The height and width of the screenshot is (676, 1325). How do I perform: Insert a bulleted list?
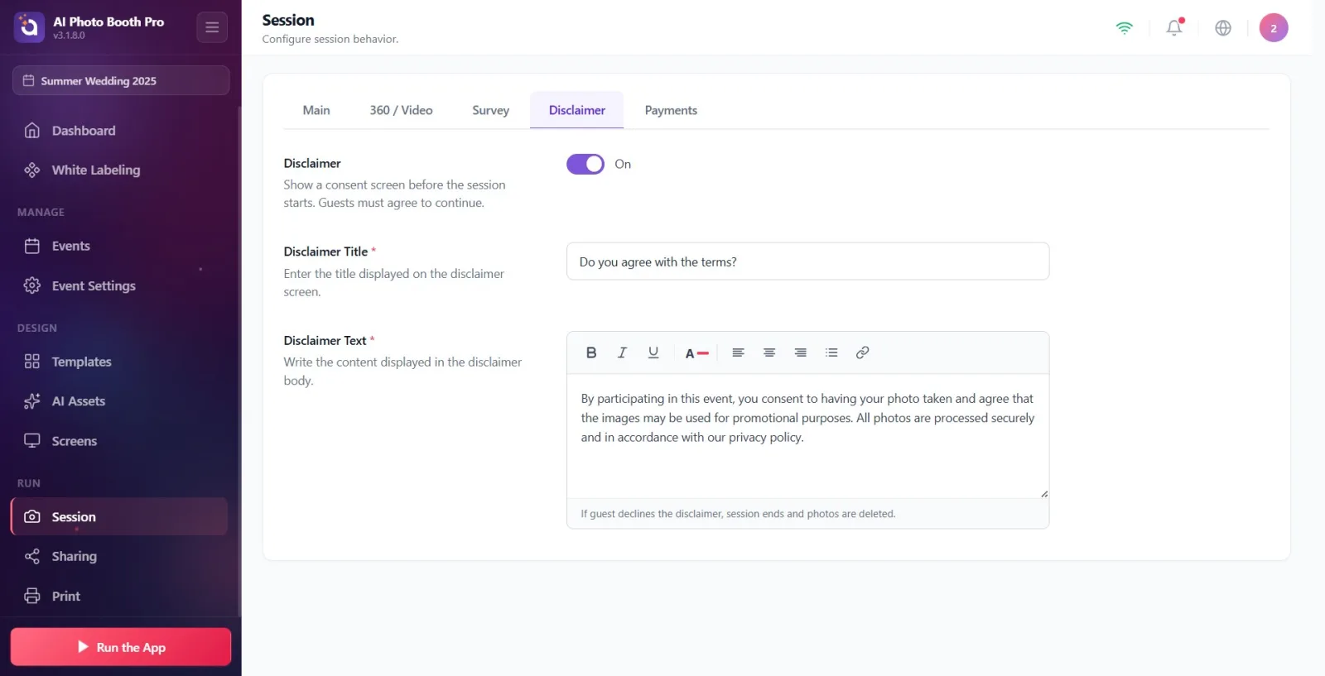click(831, 352)
